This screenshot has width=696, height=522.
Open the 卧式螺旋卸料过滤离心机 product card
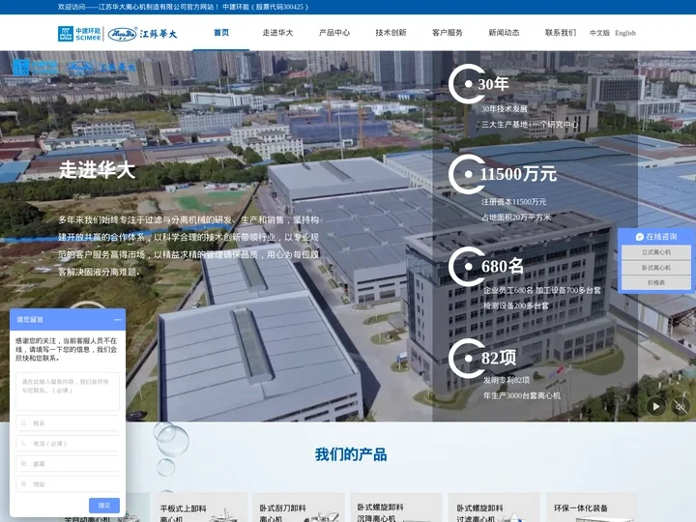[494, 507]
